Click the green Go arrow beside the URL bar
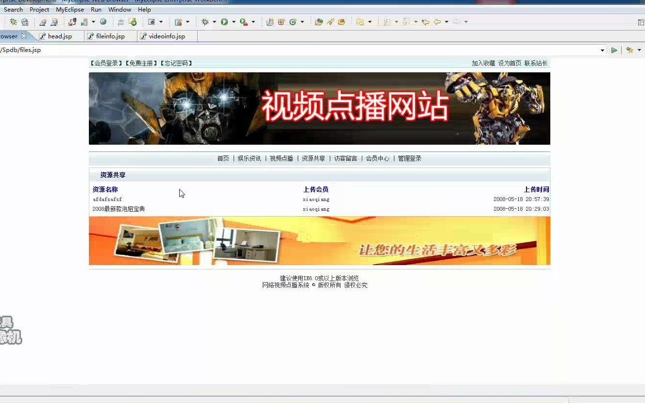This screenshot has width=645, height=403. [614, 50]
